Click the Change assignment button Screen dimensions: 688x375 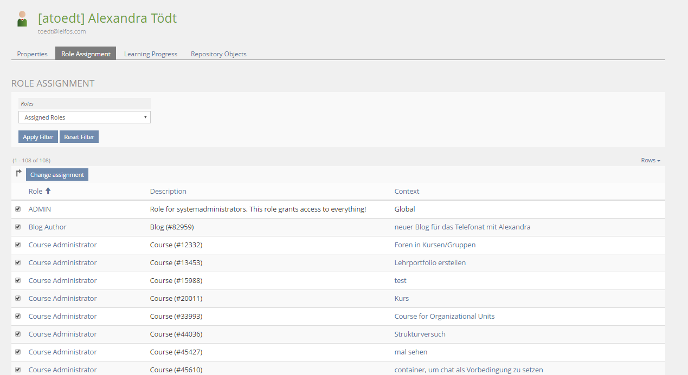[x=57, y=175]
